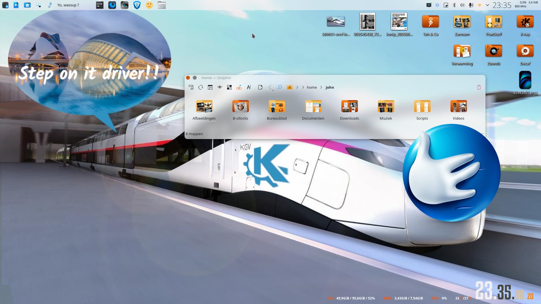The image size is (541, 304).
Task: Select the Verwarming desktop folder
Action: (x=462, y=55)
